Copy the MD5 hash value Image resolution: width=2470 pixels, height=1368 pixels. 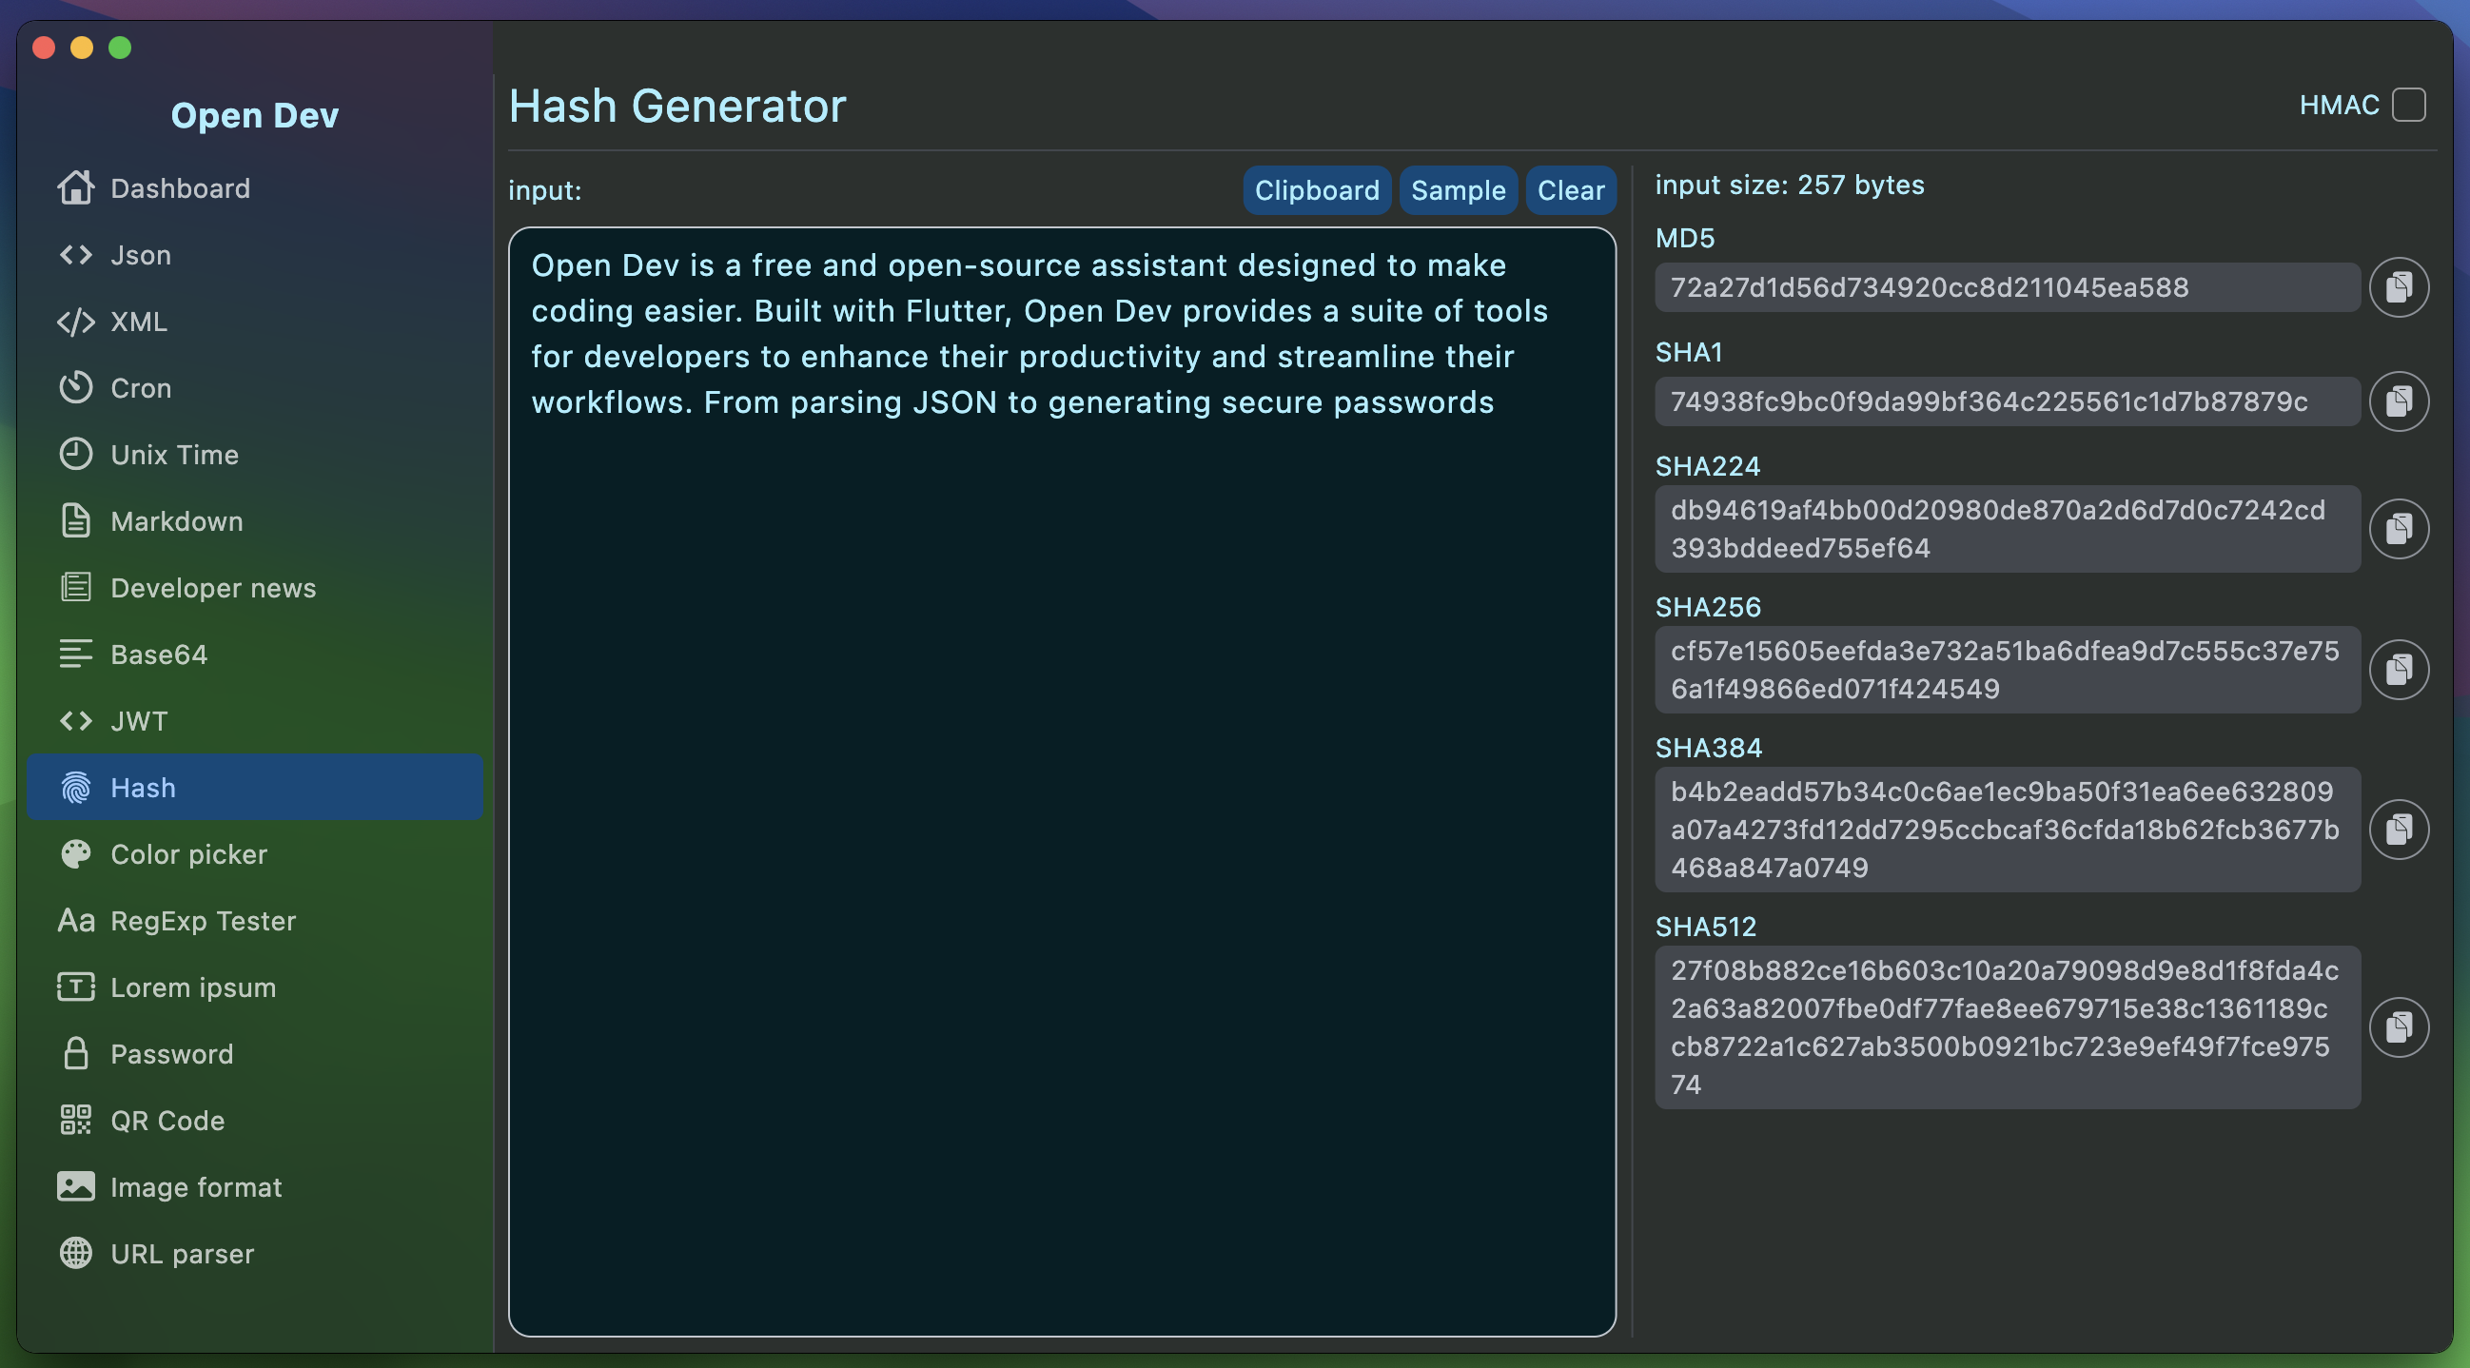(2399, 286)
